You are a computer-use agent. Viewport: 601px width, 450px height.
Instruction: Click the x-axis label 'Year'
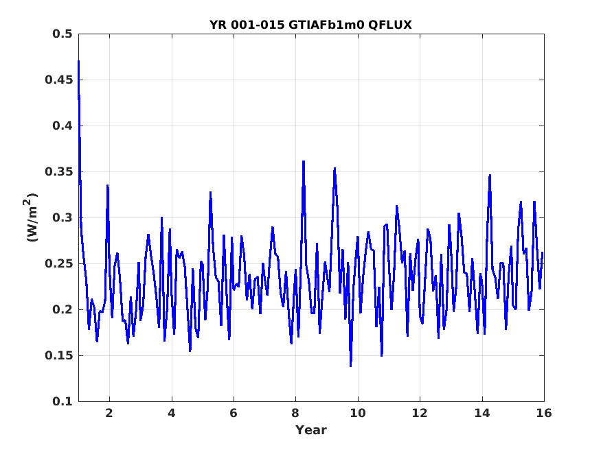(x=311, y=430)
